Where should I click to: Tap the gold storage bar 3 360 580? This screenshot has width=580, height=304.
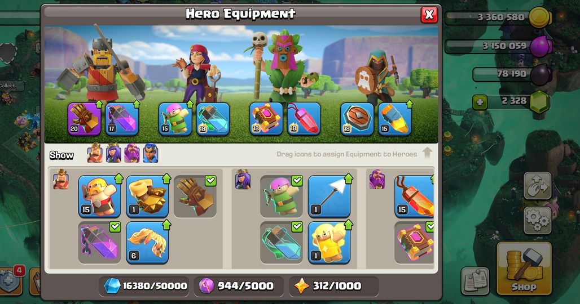point(498,17)
